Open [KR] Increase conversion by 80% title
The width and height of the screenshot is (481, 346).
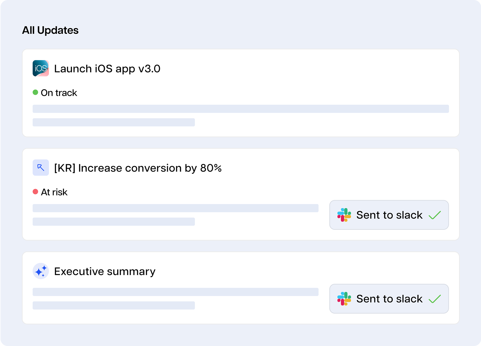[x=138, y=168]
